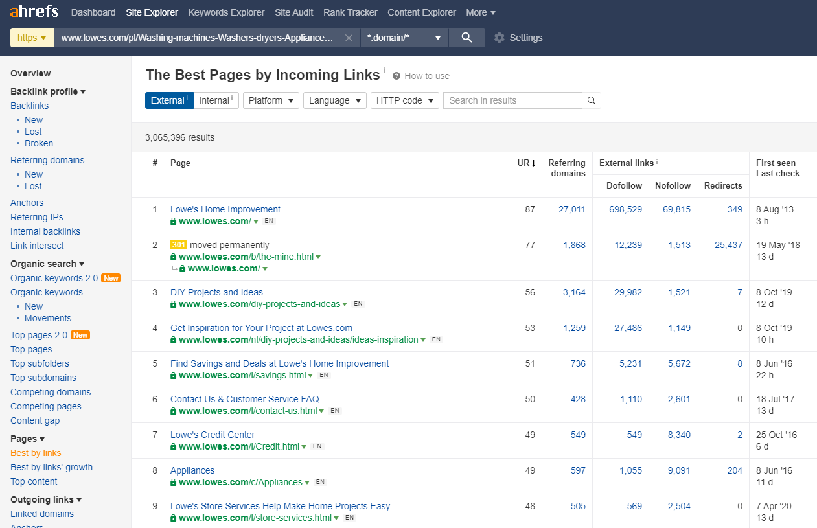
Task: Open Referring IPs in sidebar
Action: [x=37, y=217]
